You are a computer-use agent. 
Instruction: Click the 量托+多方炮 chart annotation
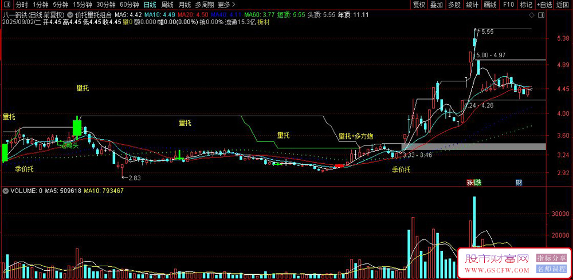coord(356,136)
